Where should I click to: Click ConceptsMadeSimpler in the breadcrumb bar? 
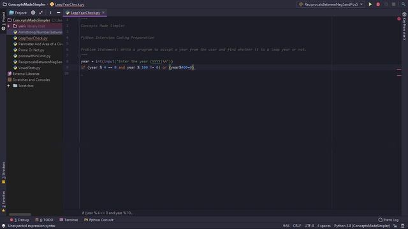pos(27,4)
